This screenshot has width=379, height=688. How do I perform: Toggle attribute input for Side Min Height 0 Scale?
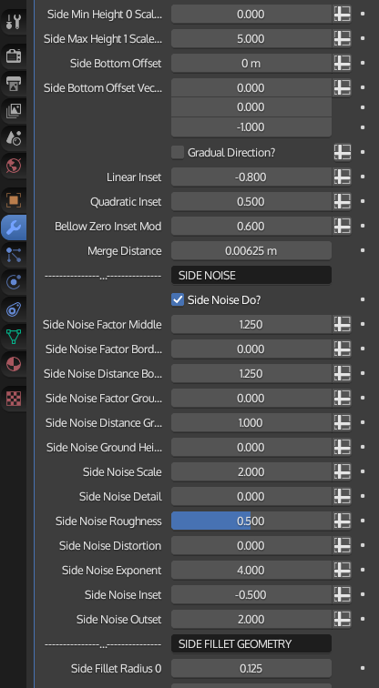pos(342,14)
